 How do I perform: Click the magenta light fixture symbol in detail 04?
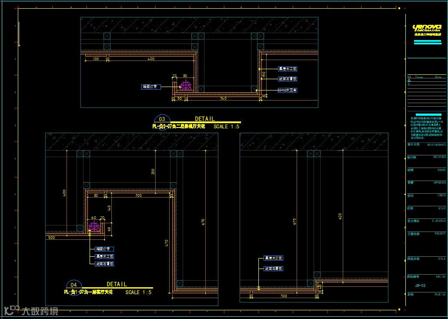[x=94, y=225]
